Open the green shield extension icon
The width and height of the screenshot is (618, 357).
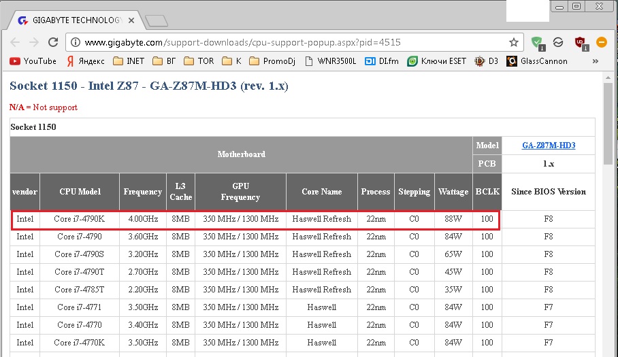pyautogui.click(x=538, y=42)
